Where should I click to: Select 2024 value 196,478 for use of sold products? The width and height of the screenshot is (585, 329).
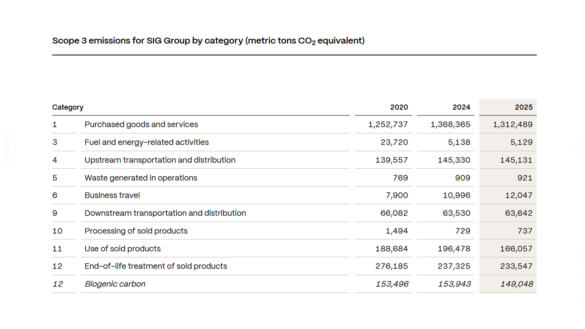tap(454, 249)
